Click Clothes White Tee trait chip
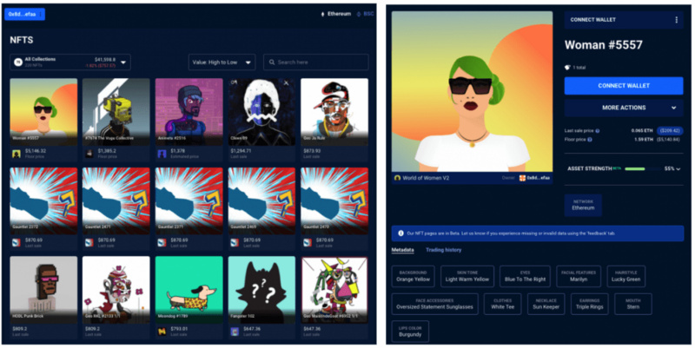 coord(503,304)
